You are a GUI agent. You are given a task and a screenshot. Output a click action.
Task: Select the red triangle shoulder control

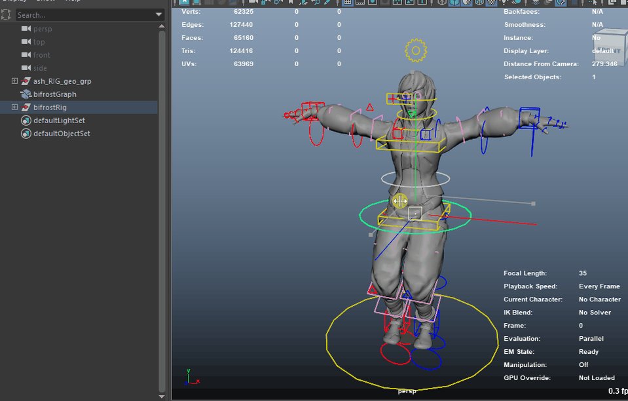(x=370, y=107)
